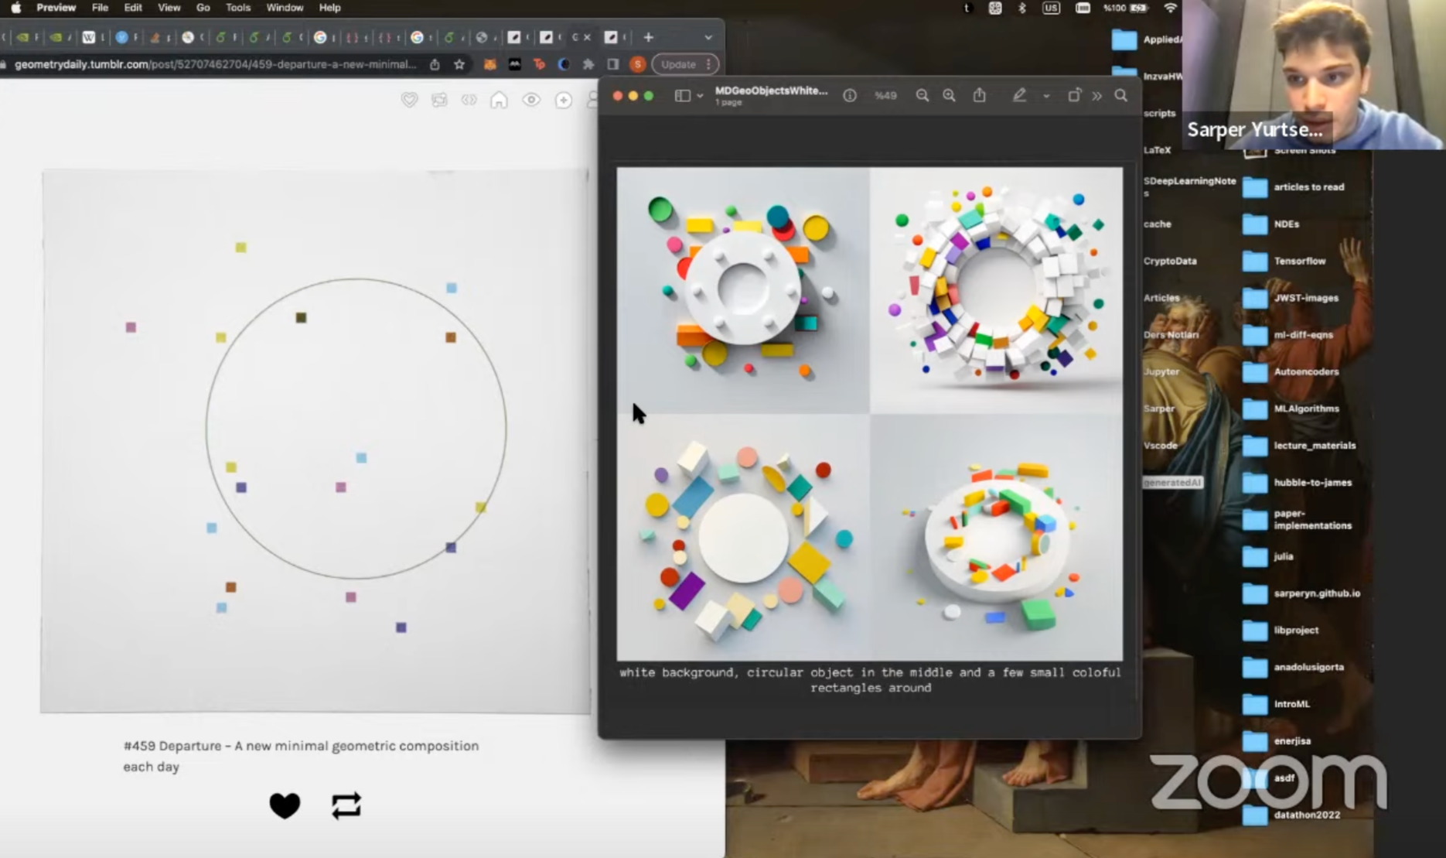
Task: Zoom in in the Preview toolbar
Action: (949, 96)
